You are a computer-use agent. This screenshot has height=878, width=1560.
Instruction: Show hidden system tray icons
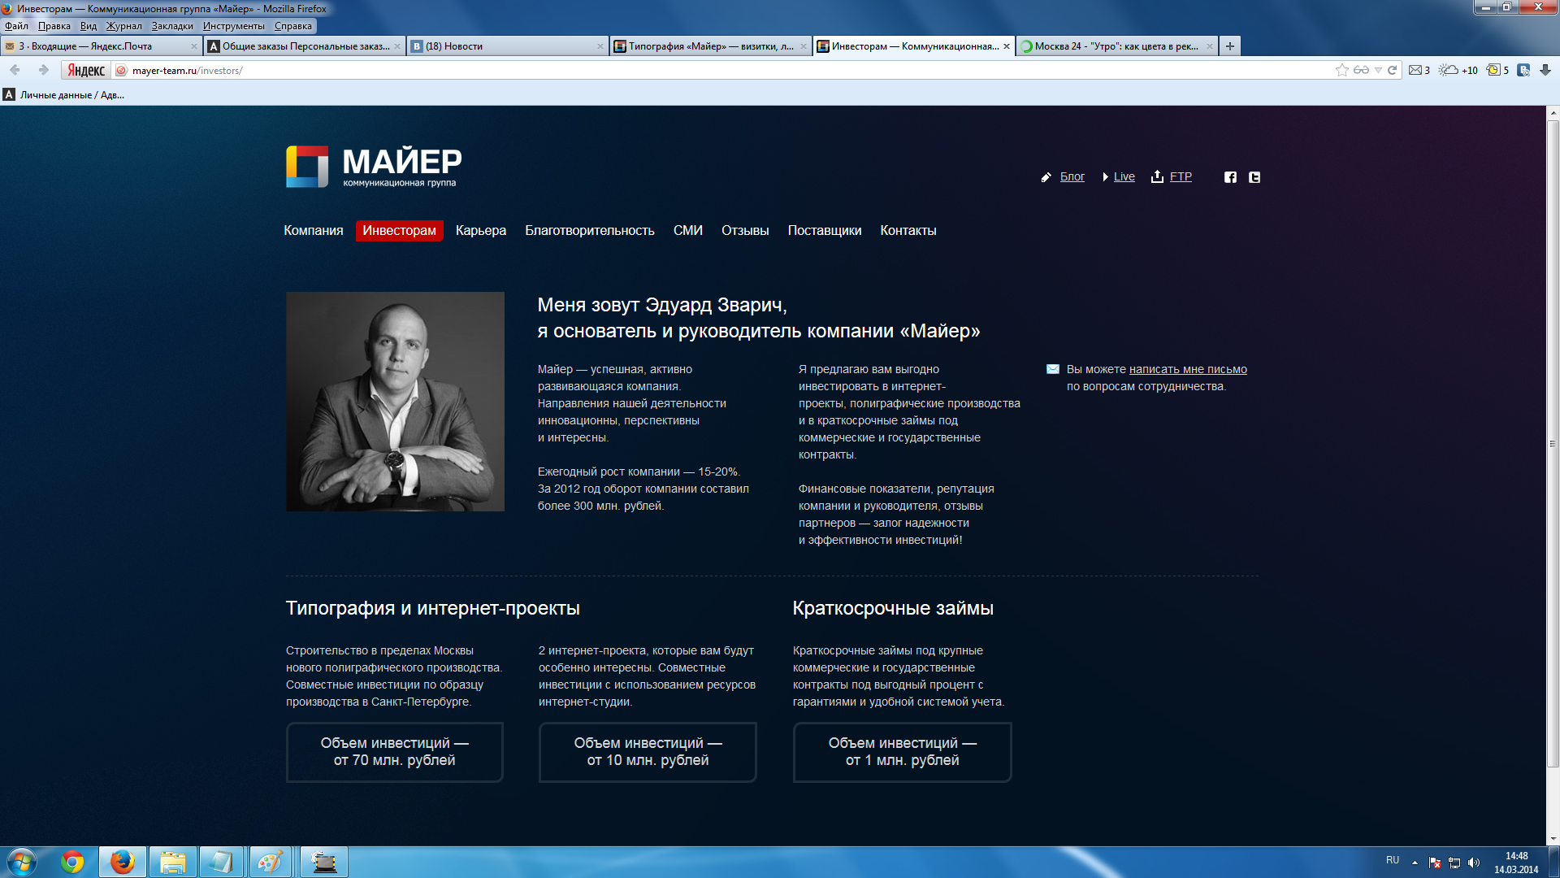[1415, 862]
